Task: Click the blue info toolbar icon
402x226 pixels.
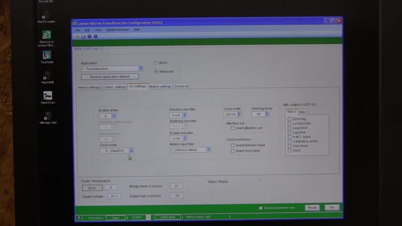Action: tap(89, 36)
